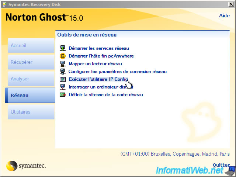
Task: Select the Réseau tab
Action: [x=30, y=95]
